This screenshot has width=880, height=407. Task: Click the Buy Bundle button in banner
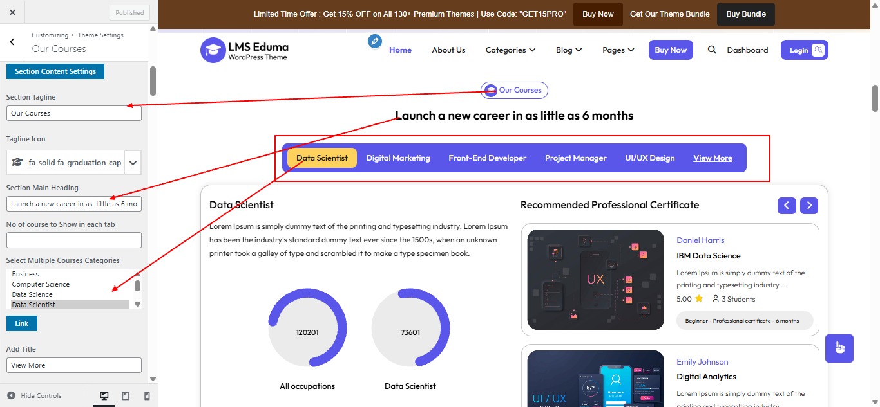pos(745,14)
